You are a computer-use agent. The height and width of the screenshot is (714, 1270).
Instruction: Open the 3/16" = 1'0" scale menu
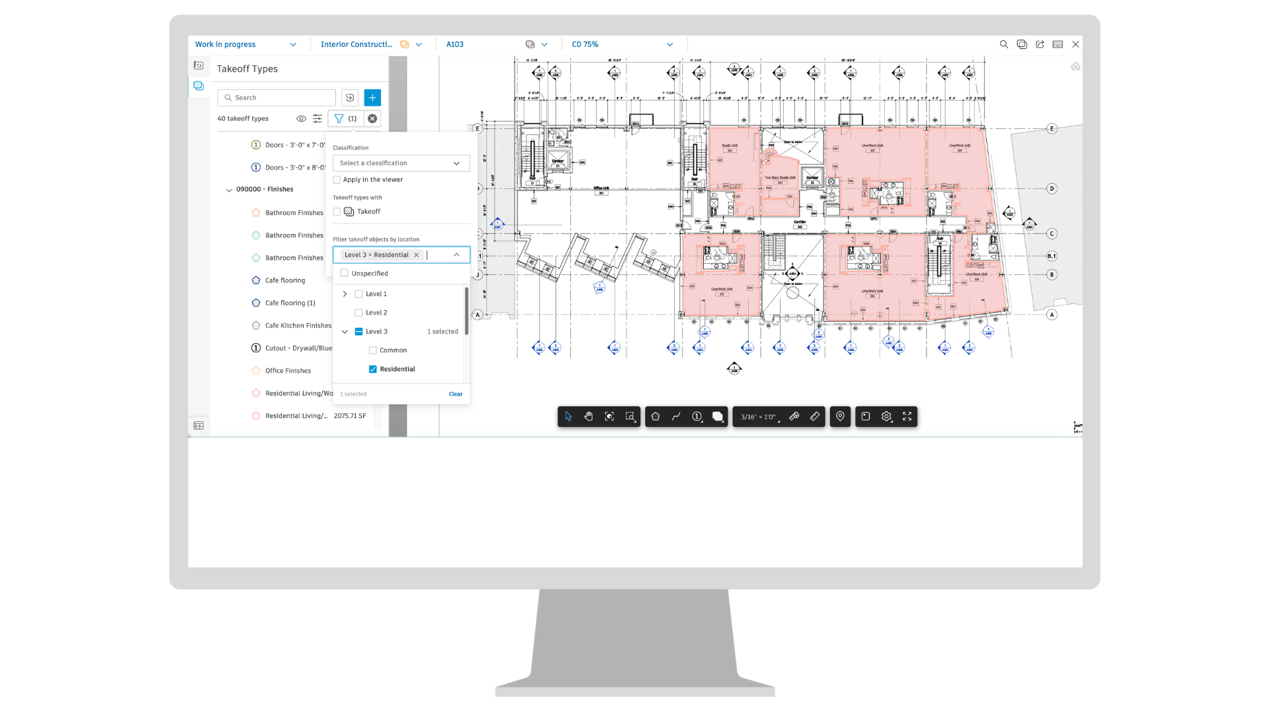pos(759,417)
